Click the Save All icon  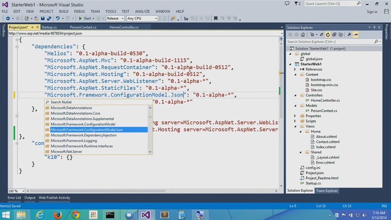tap(49, 18)
